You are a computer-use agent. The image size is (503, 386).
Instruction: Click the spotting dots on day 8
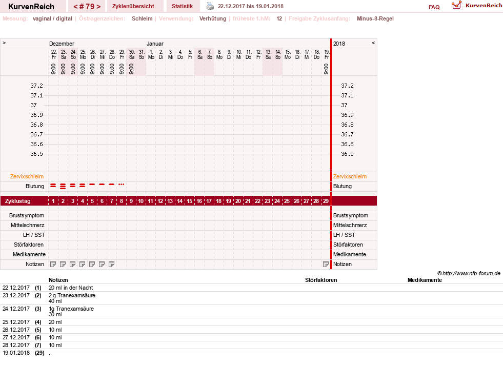pos(121,185)
